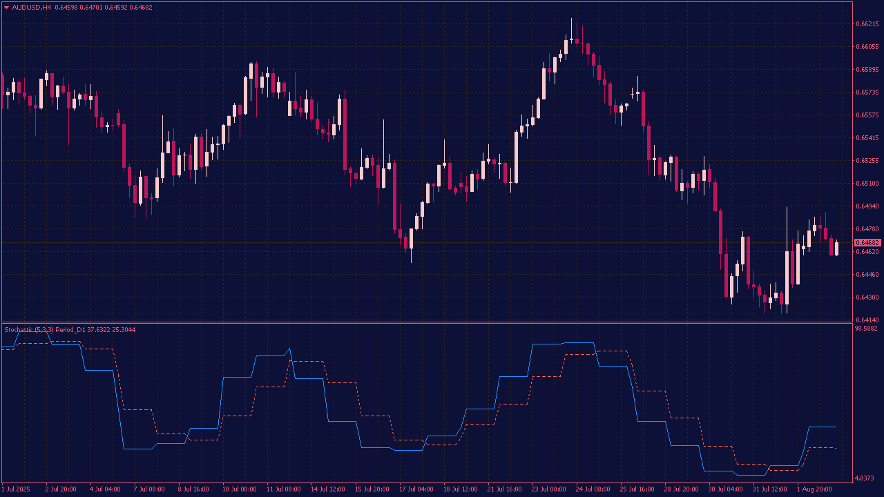The image size is (884, 497).
Task: Click the 30 Jul 04:00 time axis label
Action: pos(727,489)
